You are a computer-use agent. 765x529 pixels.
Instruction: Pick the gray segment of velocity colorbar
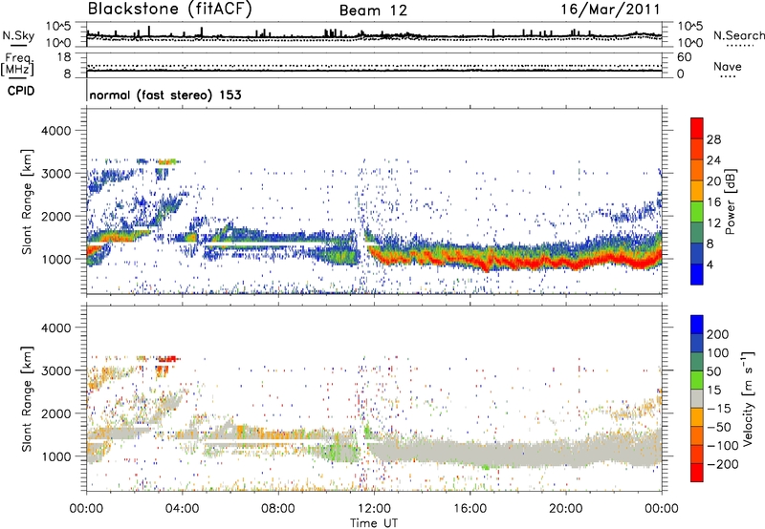(x=697, y=398)
